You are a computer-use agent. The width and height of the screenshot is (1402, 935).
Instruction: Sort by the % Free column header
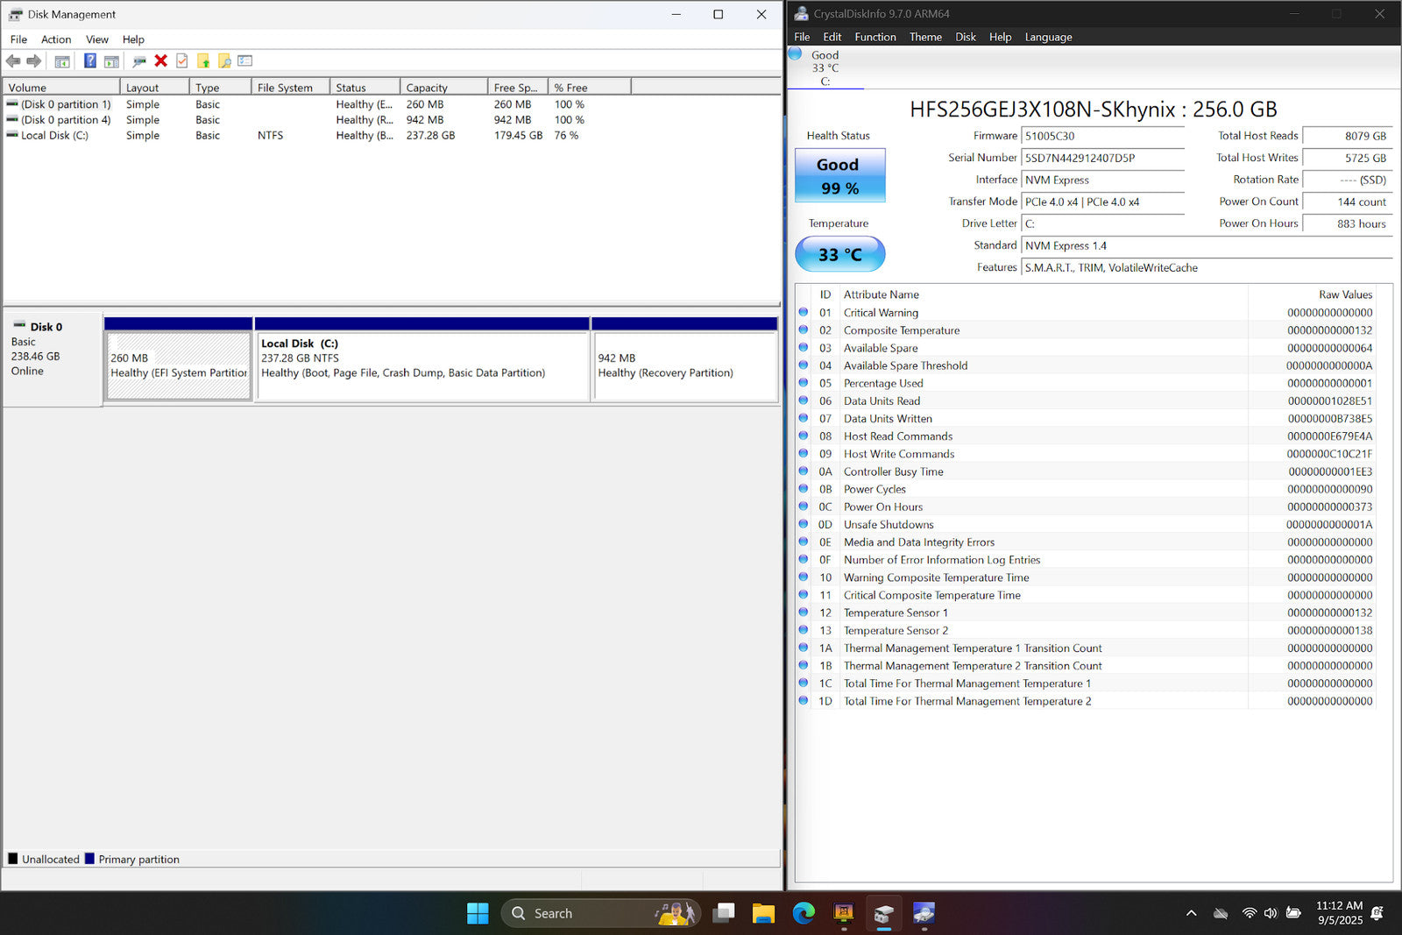590,87
